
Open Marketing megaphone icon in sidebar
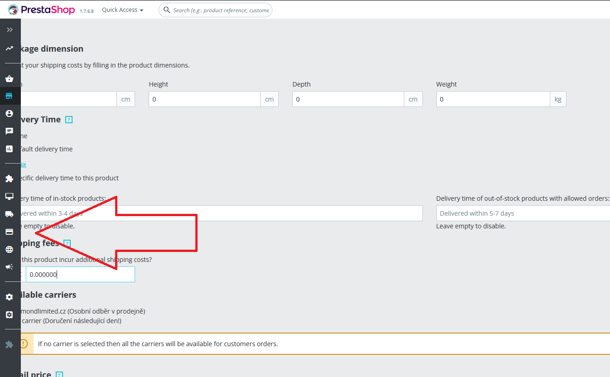[10, 267]
